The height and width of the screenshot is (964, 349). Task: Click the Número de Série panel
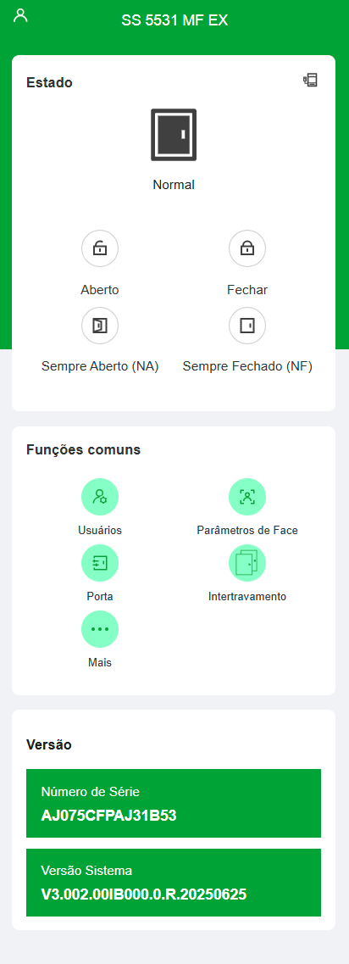(174, 803)
